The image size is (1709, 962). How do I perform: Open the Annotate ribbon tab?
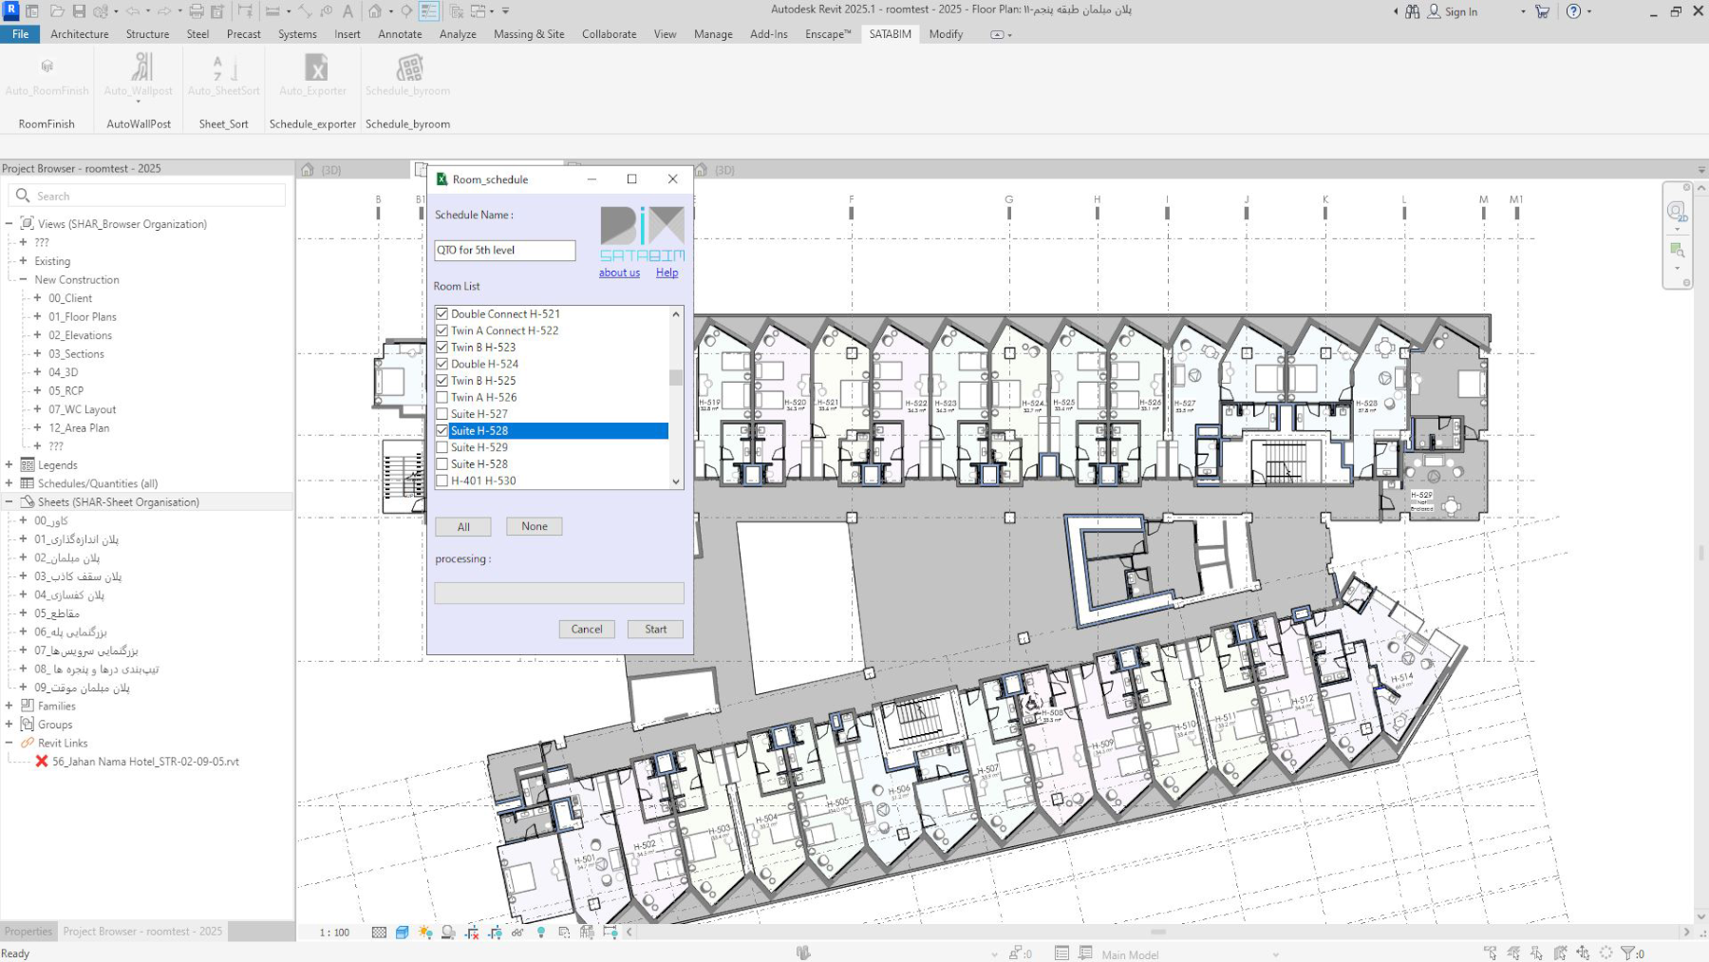[400, 34]
